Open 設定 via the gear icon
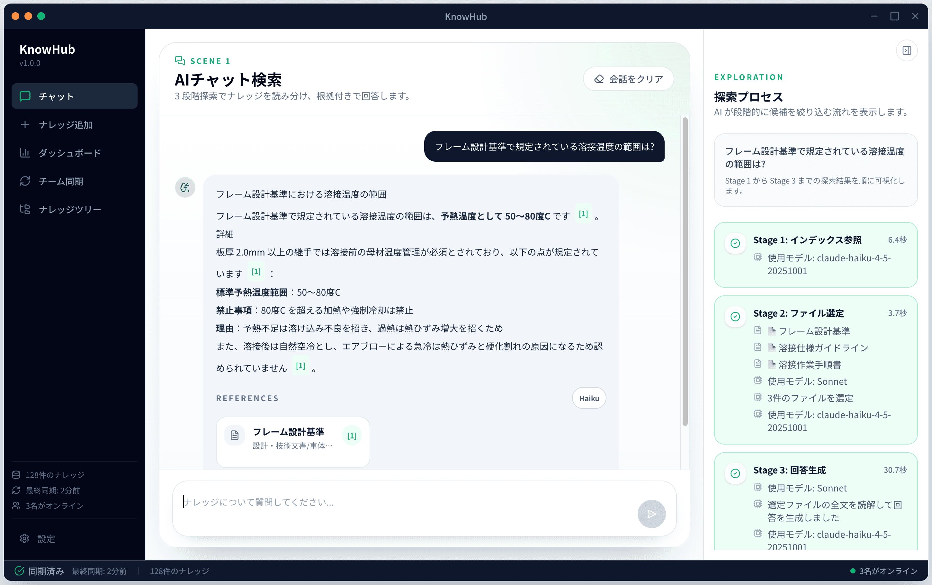Screen dimensions: 932x585 (x=25, y=538)
